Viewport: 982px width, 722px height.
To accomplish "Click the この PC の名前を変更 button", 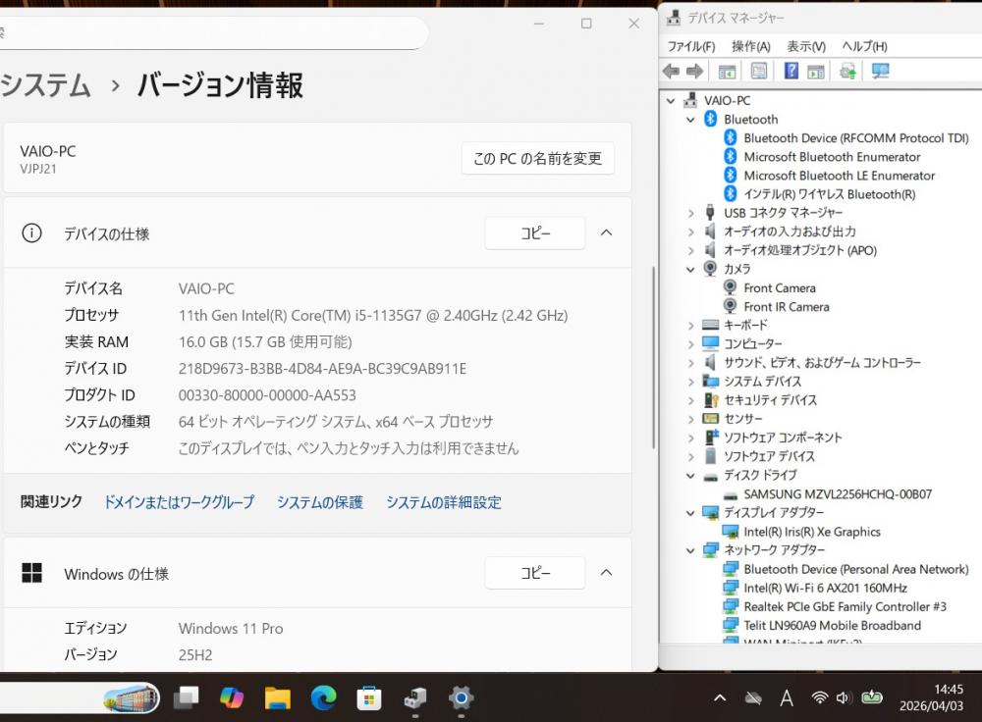I will point(537,159).
